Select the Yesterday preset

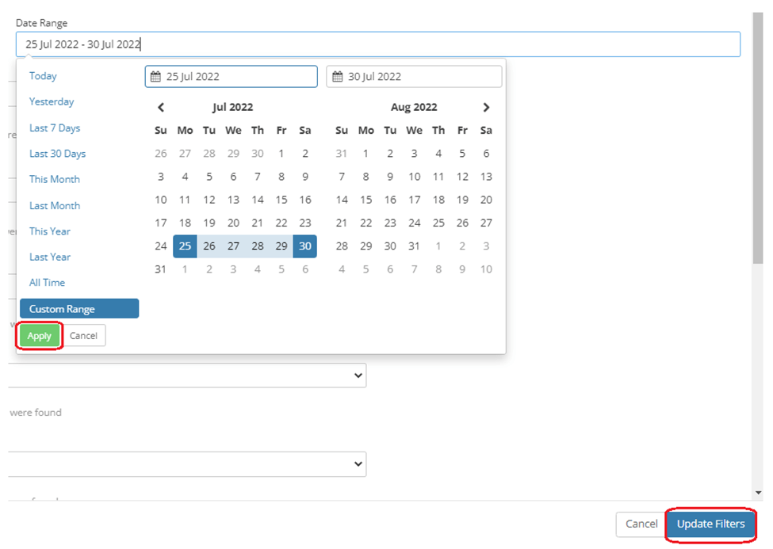click(x=52, y=101)
